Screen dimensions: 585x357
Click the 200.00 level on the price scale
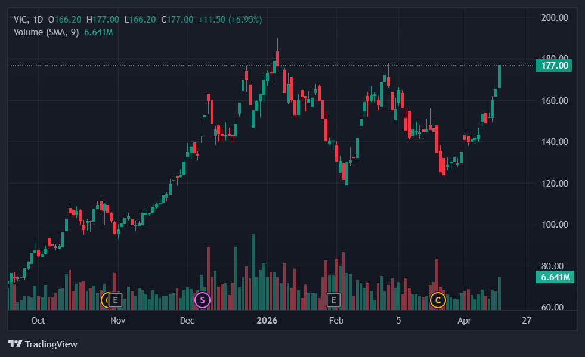[554, 18]
